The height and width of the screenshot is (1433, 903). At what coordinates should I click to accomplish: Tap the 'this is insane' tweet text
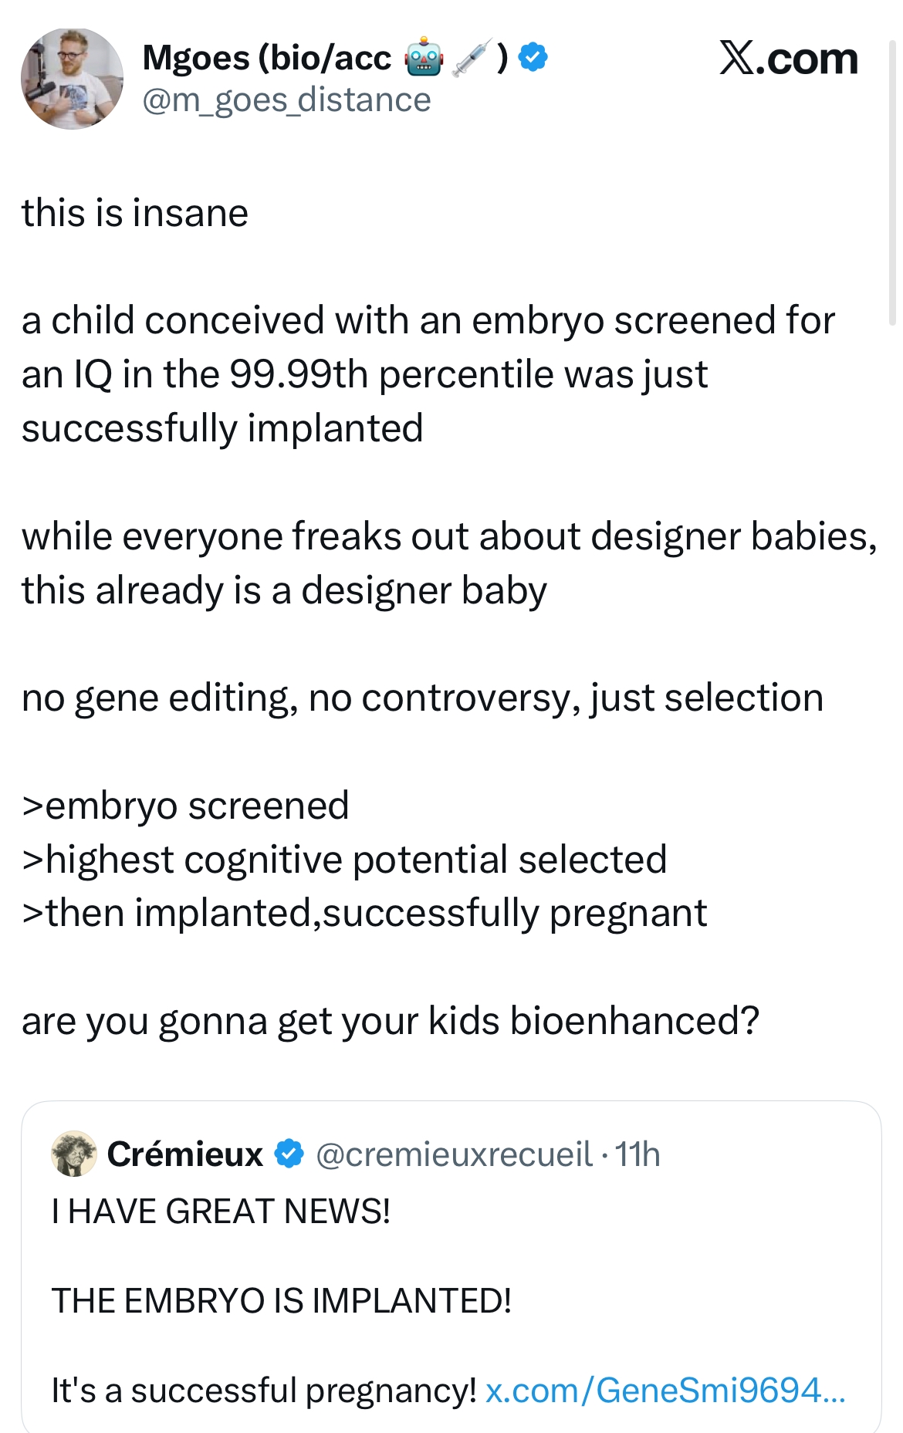[x=135, y=213]
